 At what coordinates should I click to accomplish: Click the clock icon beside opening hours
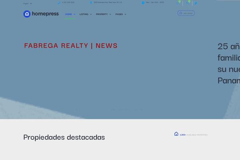(143, 3)
